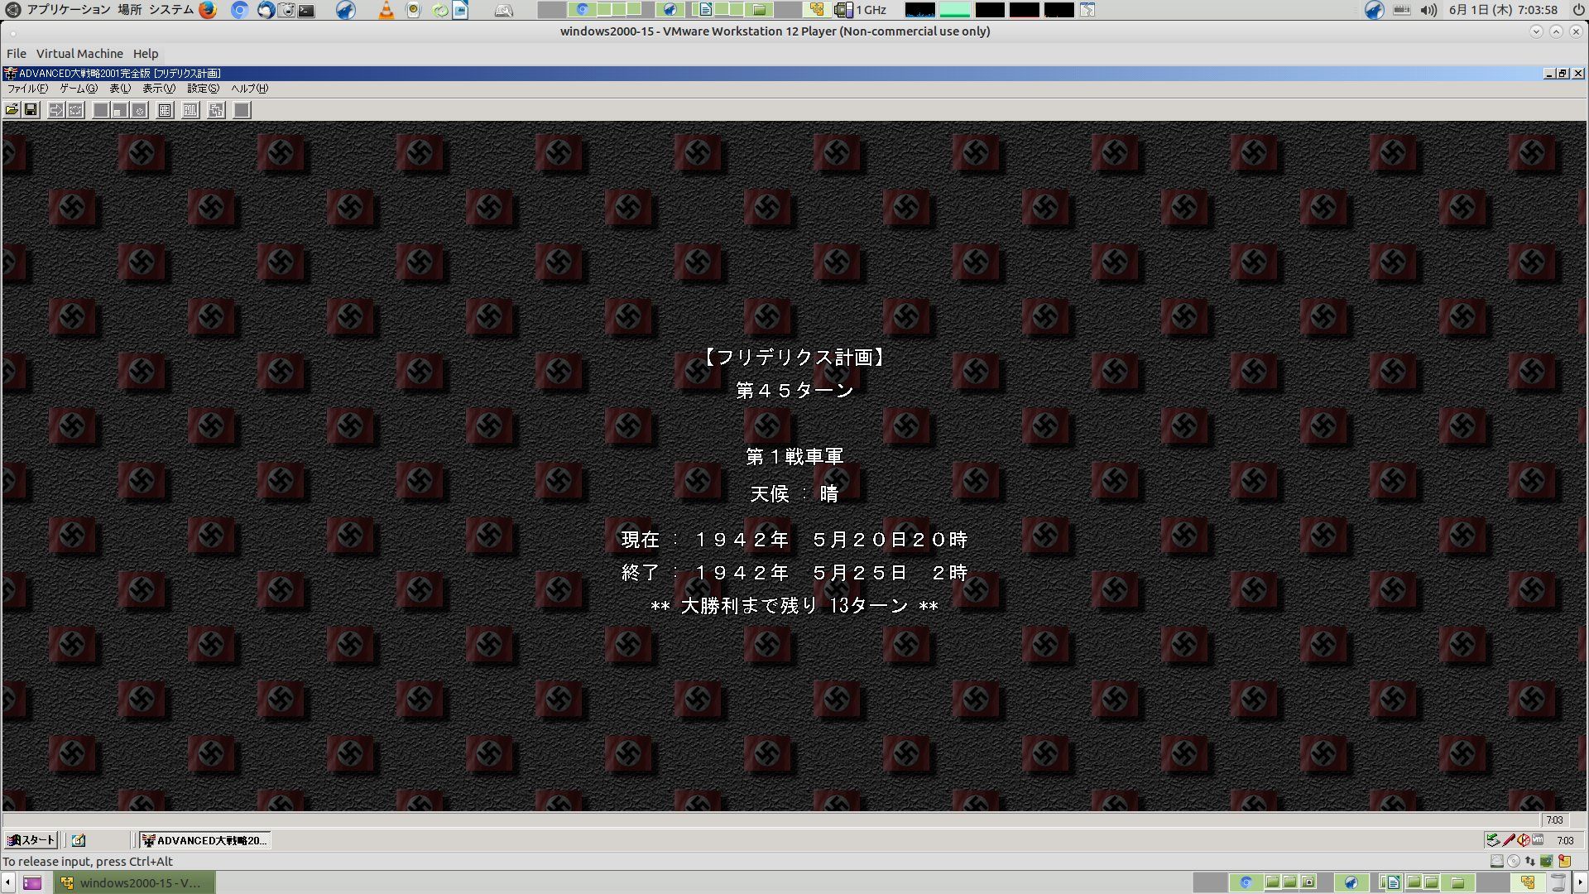Click the vertical-bars list toolbar icon
The image size is (1589, 894).
(x=190, y=110)
